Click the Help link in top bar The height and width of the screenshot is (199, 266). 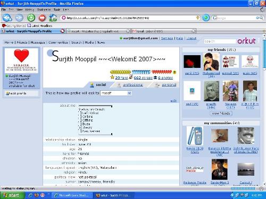tap(179, 38)
